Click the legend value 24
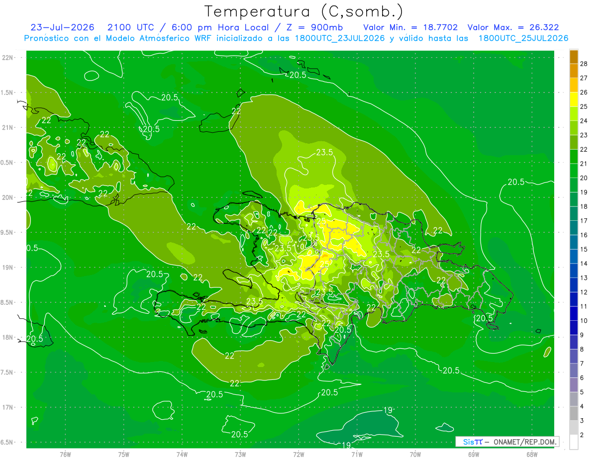Viewport: 597px width, 461px height. click(585, 121)
